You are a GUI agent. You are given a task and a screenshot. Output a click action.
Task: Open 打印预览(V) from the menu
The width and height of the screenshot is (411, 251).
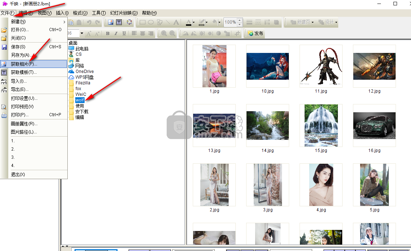tap(34, 107)
